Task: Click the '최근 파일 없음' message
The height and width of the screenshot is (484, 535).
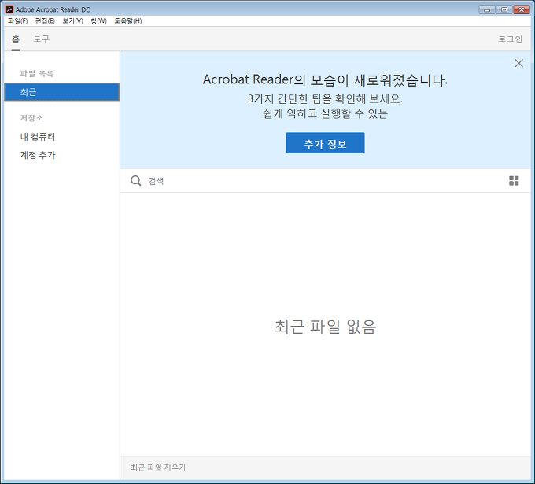Action: click(326, 327)
